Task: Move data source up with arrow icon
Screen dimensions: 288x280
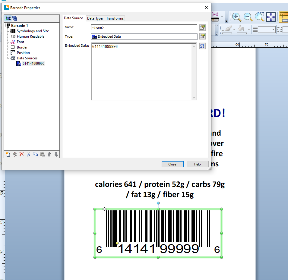Action: tap(49, 154)
